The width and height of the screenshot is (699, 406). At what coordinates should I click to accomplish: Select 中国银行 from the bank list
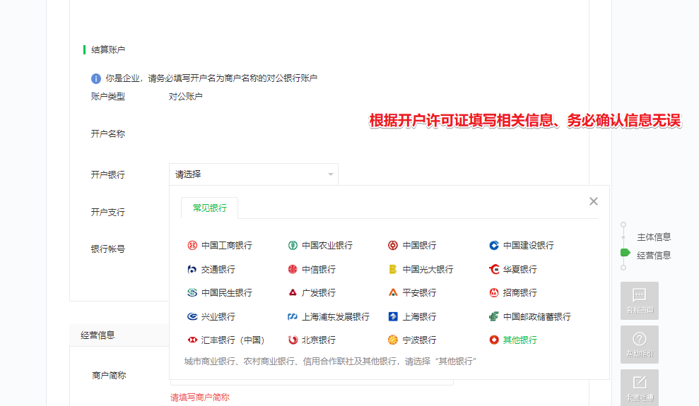[419, 246]
